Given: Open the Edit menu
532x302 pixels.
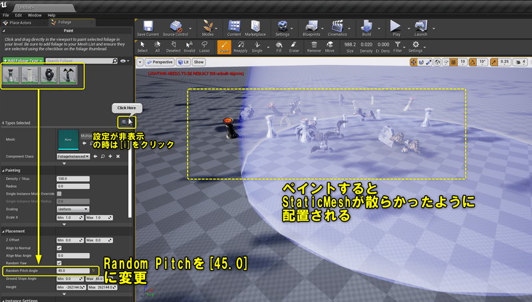Looking at the screenshot, I should [19, 15].
